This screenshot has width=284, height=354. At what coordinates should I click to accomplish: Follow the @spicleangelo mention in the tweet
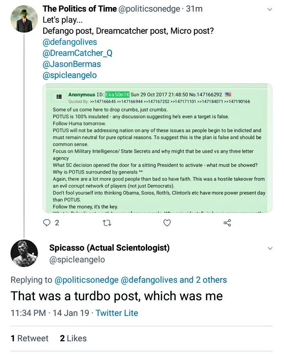(70, 75)
